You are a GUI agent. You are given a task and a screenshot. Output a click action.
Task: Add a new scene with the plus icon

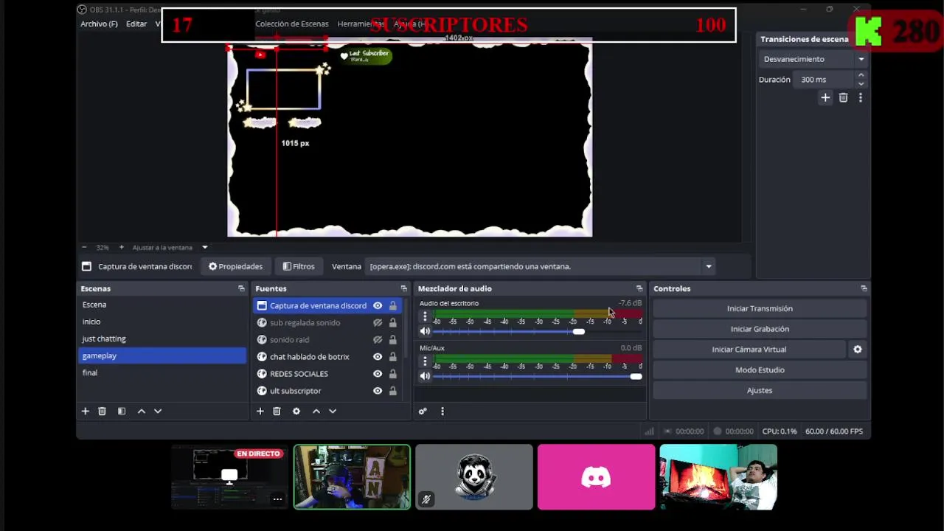click(x=85, y=411)
